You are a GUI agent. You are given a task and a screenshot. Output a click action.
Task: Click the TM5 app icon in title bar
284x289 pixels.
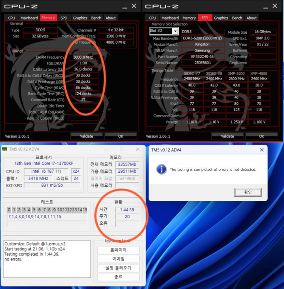click(5, 149)
